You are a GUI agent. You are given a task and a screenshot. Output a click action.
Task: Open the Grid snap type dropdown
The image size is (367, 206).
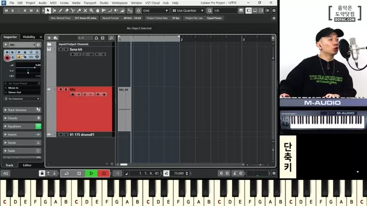coord(156,11)
